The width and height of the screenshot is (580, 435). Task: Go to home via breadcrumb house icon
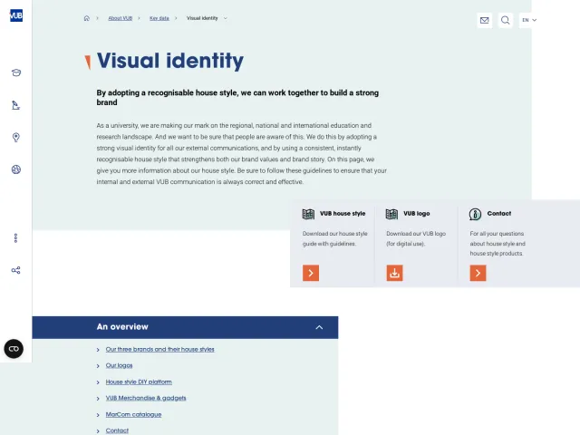tap(87, 18)
